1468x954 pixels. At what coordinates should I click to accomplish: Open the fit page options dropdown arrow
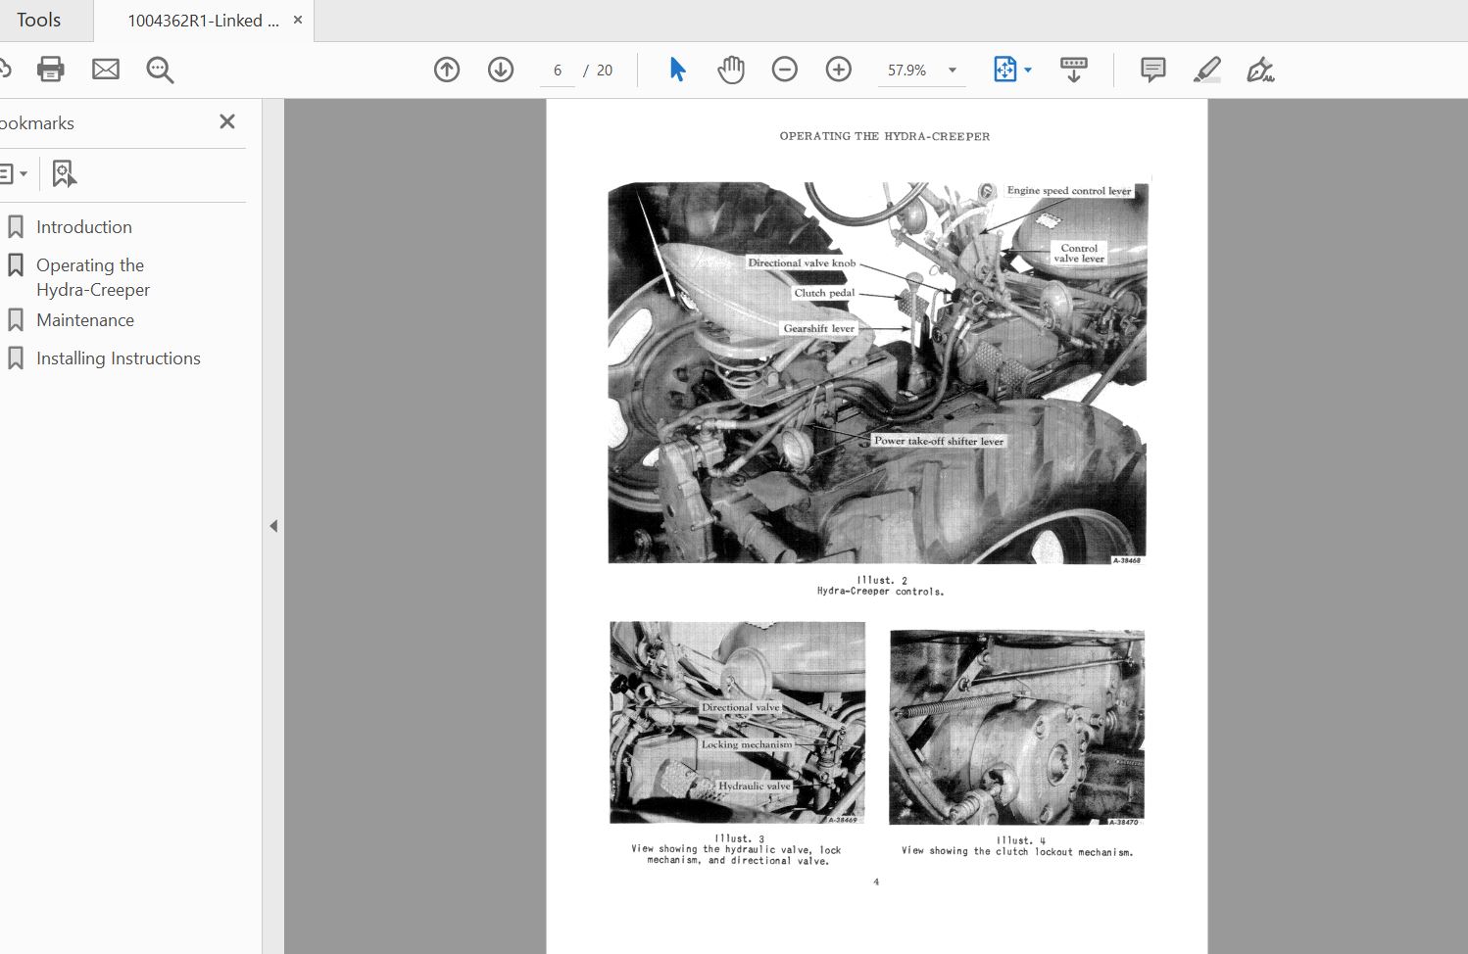click(1028, 70)
